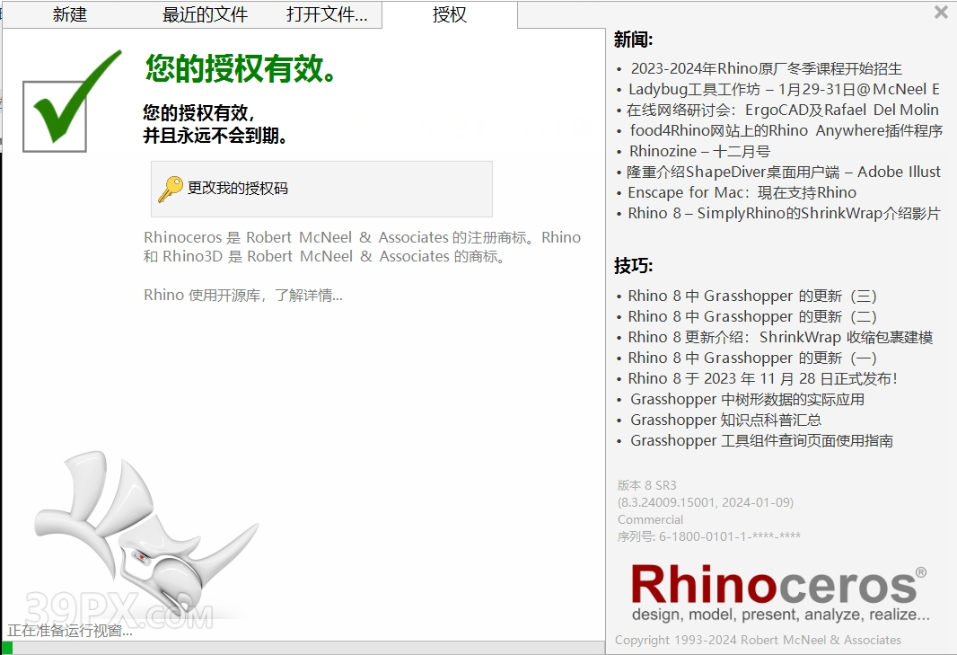Click the Rhinoceros trademark notice text
Image resolution: width=957 pixels, height=655 pixels.
click(362, 247)
